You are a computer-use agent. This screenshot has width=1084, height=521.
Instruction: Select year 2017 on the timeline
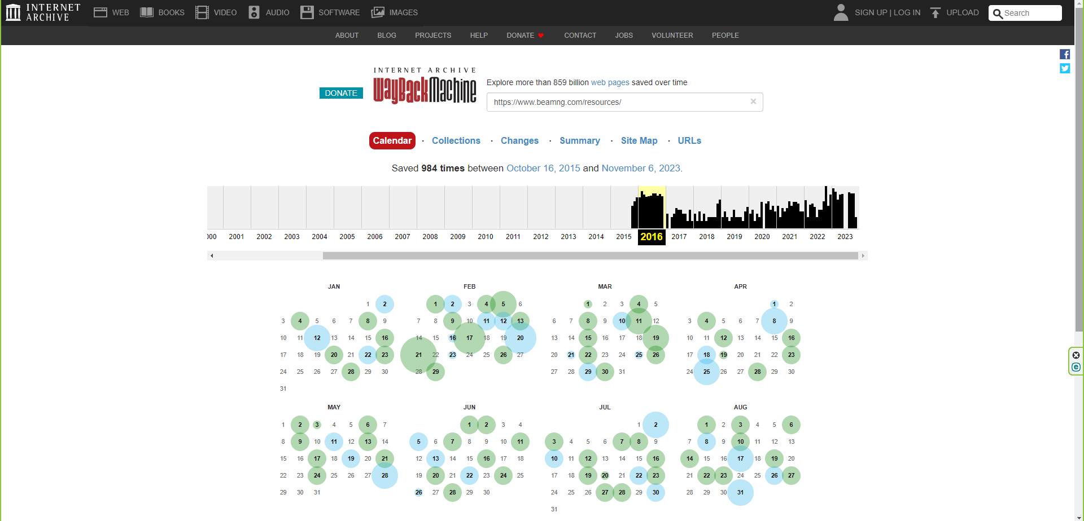pyautogui.click(x=679, y=237)
